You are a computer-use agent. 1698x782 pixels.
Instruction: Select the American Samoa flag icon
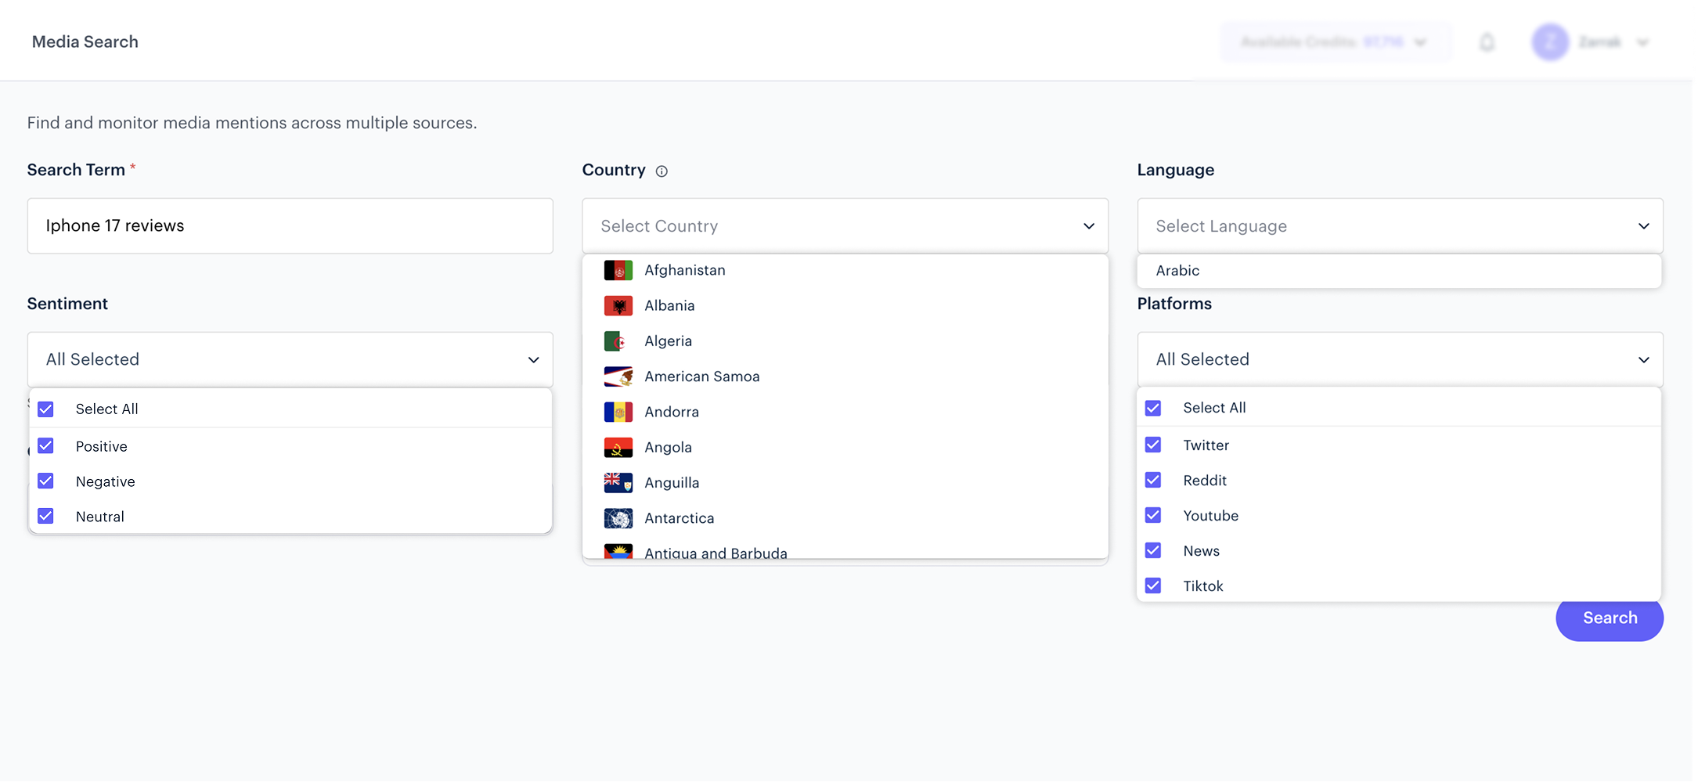618,376
